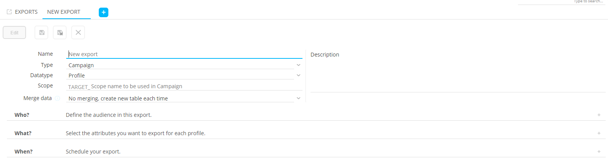Click the Name input field
This screenshot has height=168, width=608.
click(x=184, y=54)
